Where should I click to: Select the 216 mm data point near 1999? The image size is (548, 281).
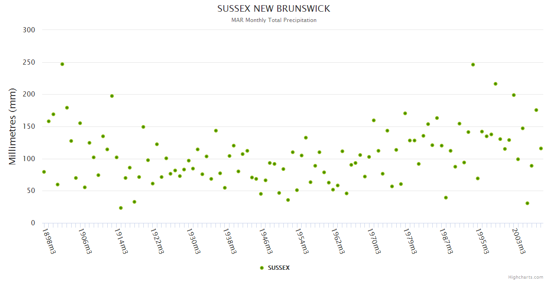click(496, 84)
